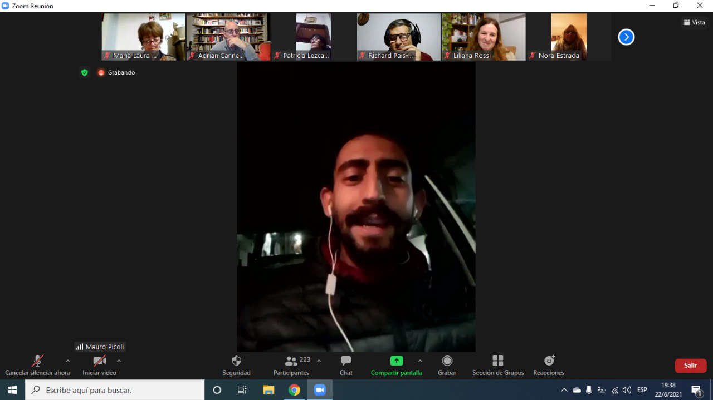Open the Vista layout menu

pyautogui.click(x=695, y=23)
